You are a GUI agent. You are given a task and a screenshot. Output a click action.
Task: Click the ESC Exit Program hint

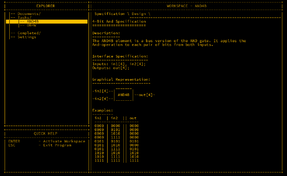(40, 145)
